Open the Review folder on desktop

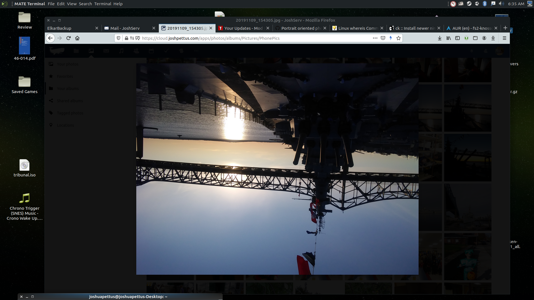coord(24,21)
